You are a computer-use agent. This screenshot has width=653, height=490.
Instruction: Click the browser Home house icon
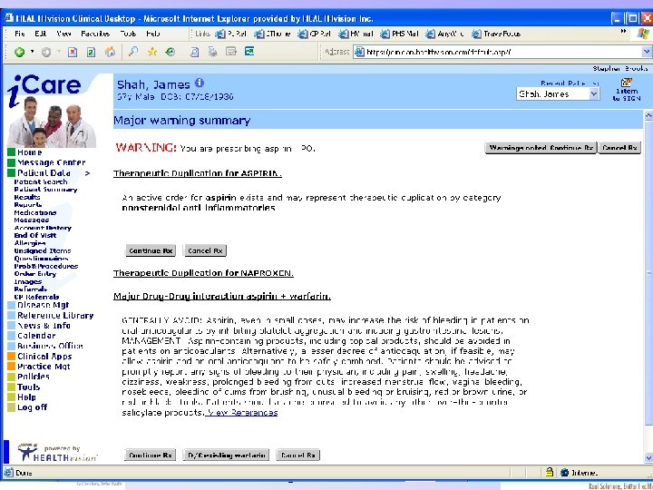pyautogui.click(x=110, y=52)
